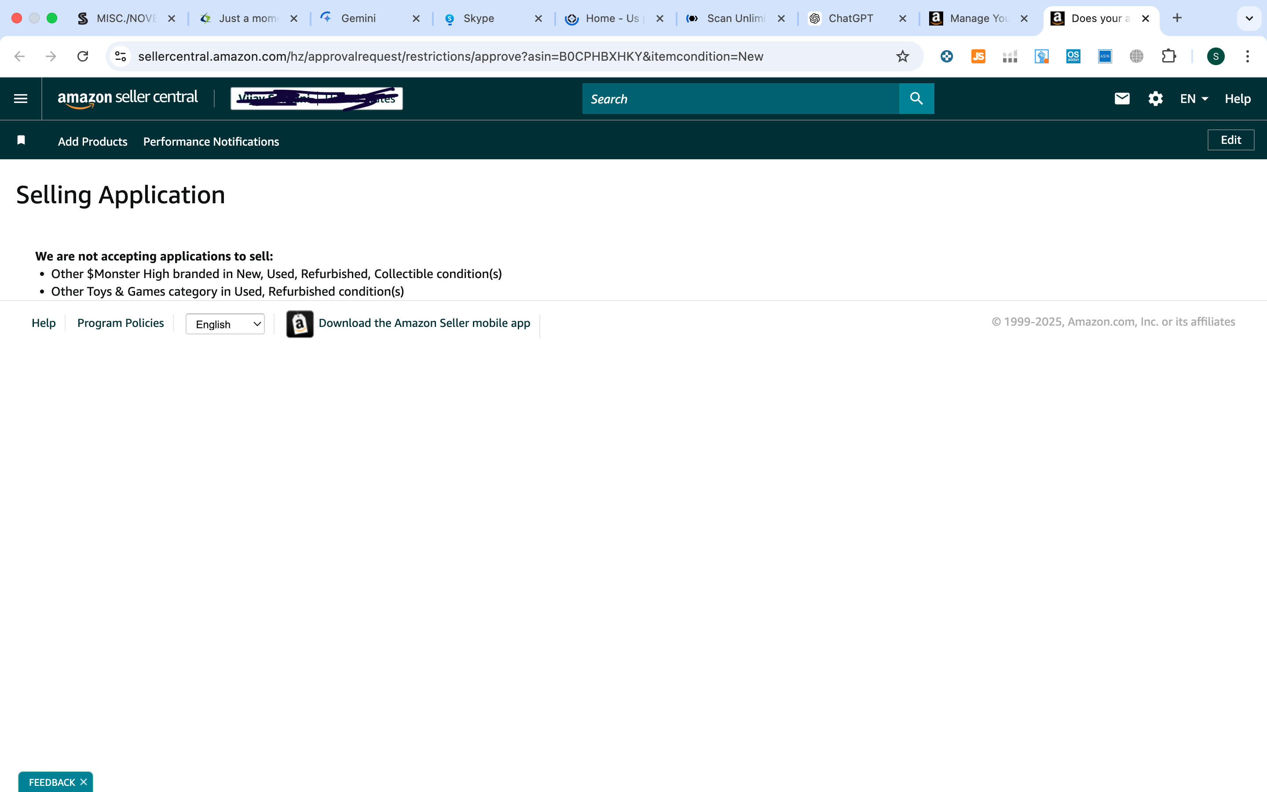Bookmark this page with star icon

pyautogui.click(x=903, y=56)
